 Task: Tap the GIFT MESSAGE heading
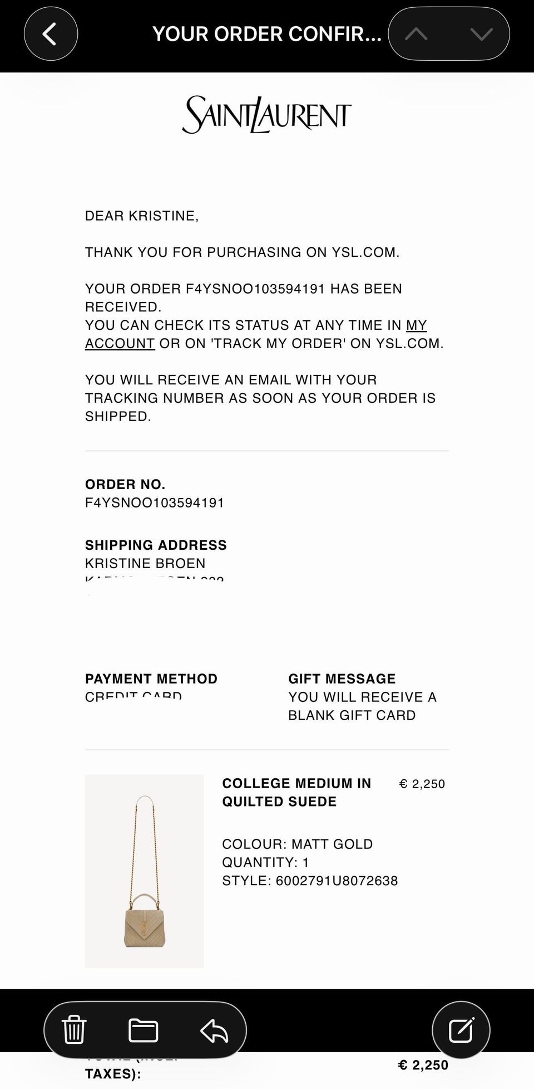pos(342,678)
